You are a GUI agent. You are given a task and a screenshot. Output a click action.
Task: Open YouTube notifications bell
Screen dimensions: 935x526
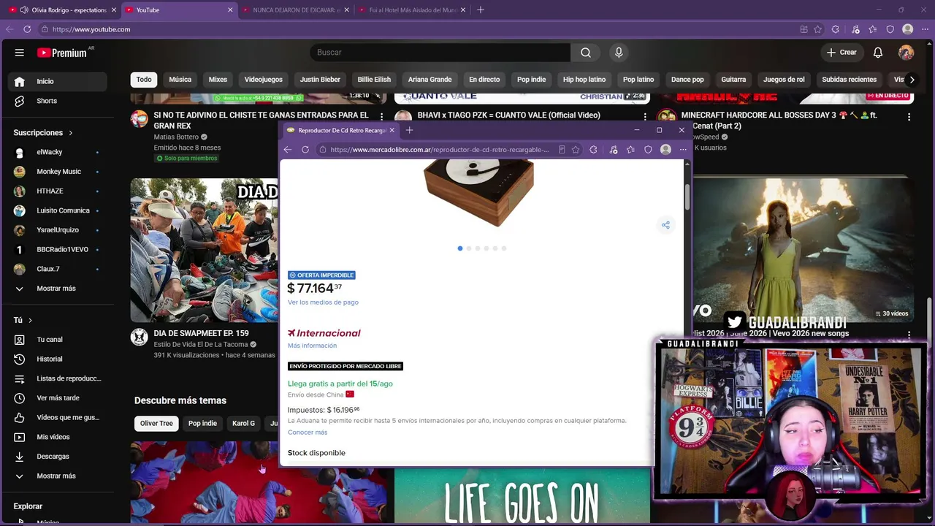[x=878, y=53]
